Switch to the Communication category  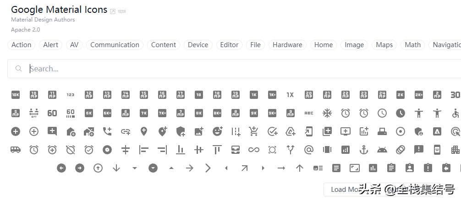[115, 45]
